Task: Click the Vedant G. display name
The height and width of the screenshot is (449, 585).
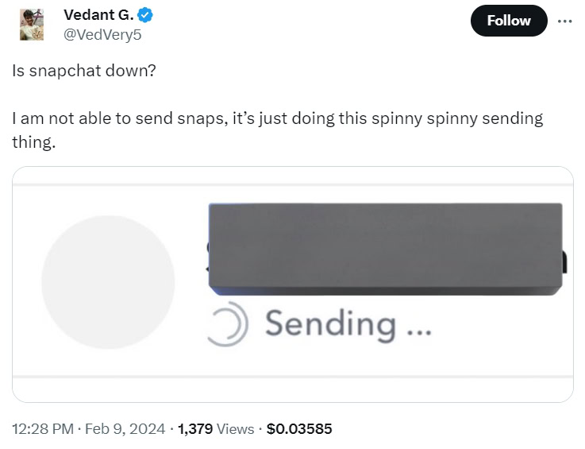Action: [98, 14]
